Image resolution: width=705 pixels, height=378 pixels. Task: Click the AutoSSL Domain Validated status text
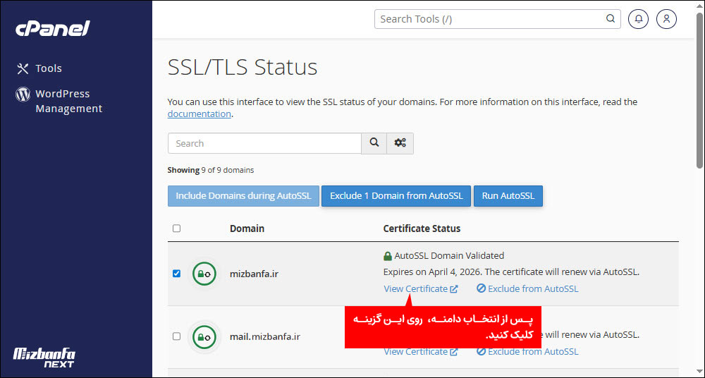(449, 255)
